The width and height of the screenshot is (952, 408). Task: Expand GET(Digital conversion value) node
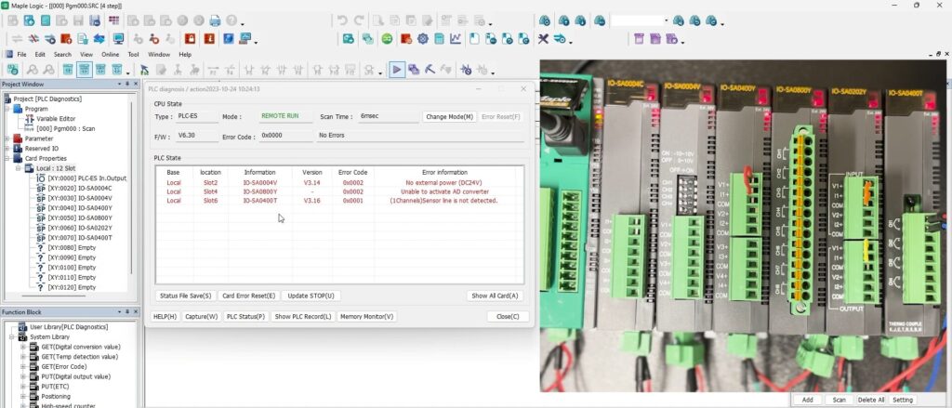[x=23, y=347]
